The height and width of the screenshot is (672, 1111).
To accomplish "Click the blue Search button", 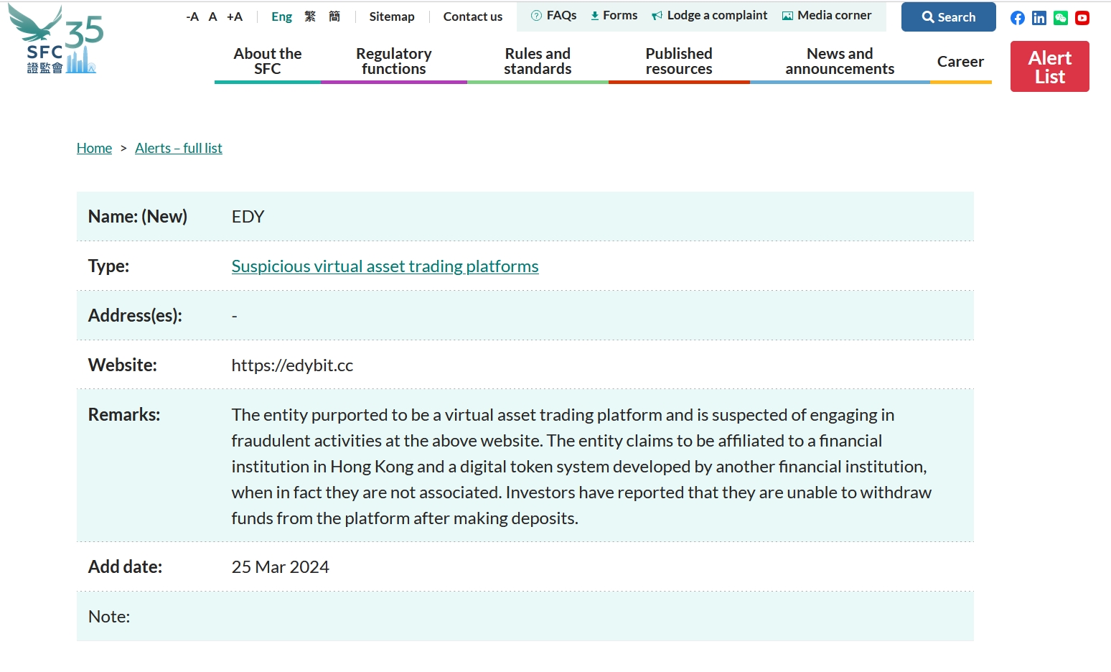I will 948,17.
